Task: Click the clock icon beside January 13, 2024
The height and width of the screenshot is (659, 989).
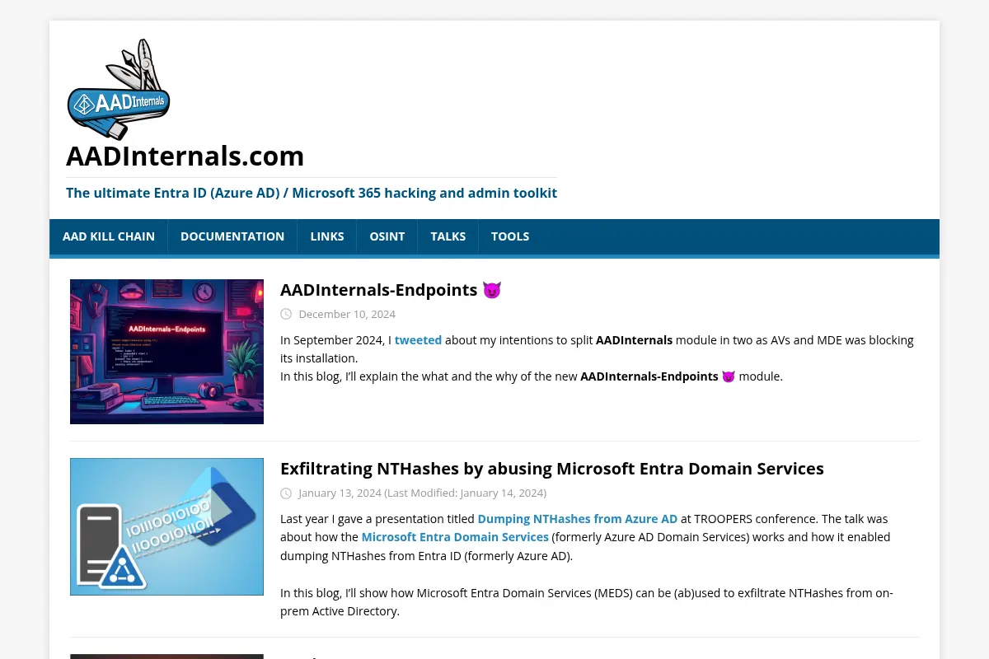Action: click(286, 493)
